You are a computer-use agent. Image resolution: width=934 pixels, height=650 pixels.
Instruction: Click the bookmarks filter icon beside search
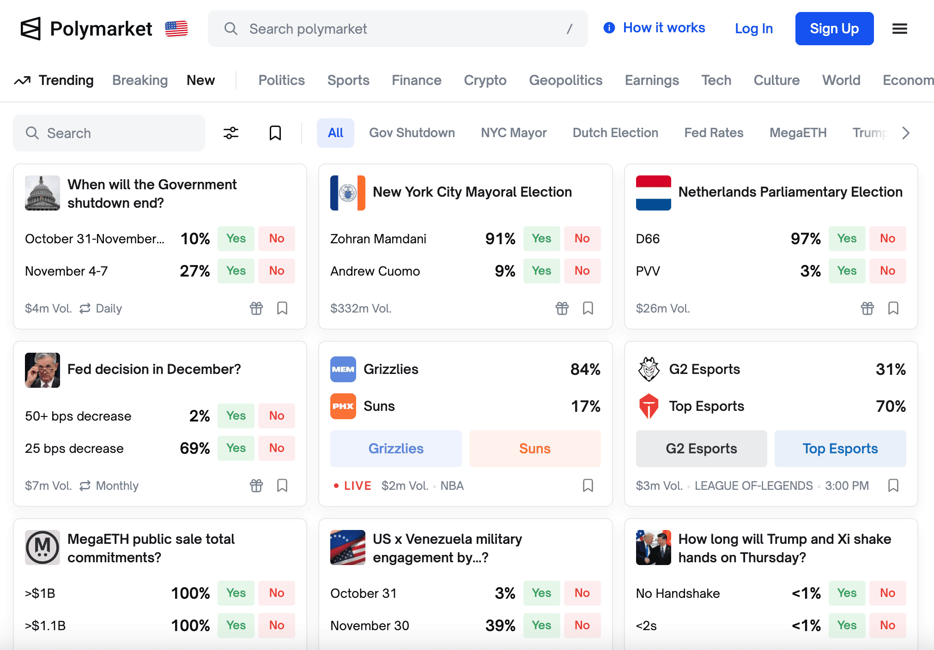pos(275,133)
